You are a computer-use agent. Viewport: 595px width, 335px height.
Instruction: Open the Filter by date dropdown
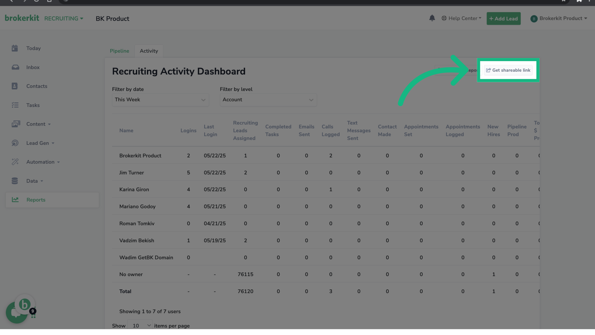click(x=160, y=100)
